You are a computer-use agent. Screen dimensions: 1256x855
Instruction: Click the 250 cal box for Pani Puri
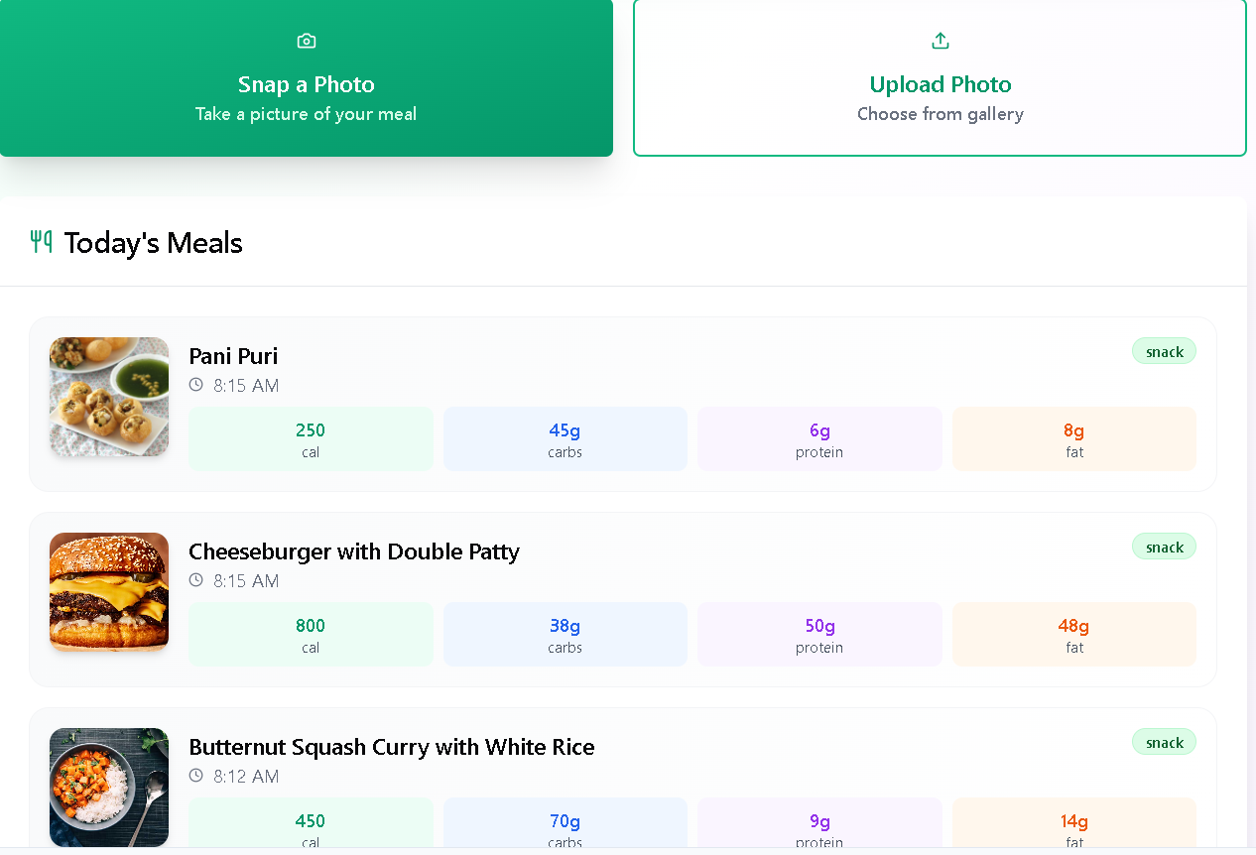(311, 438)
